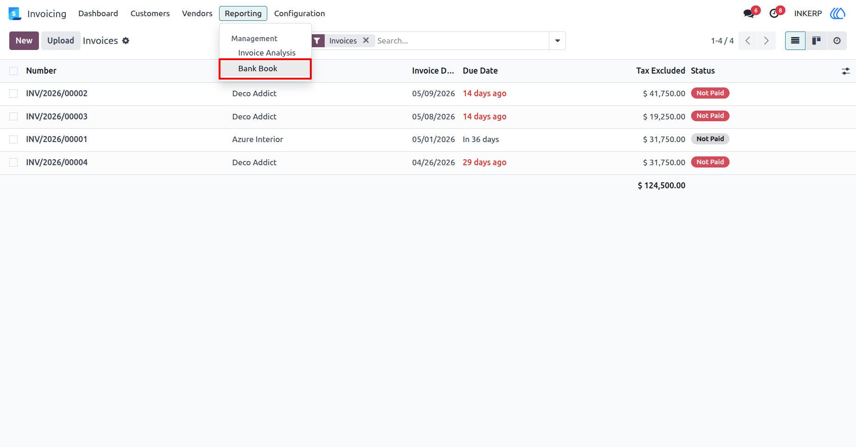Collapse the Reporting menu
This screenshot has height=447, width=856.
tap(243, 13)
